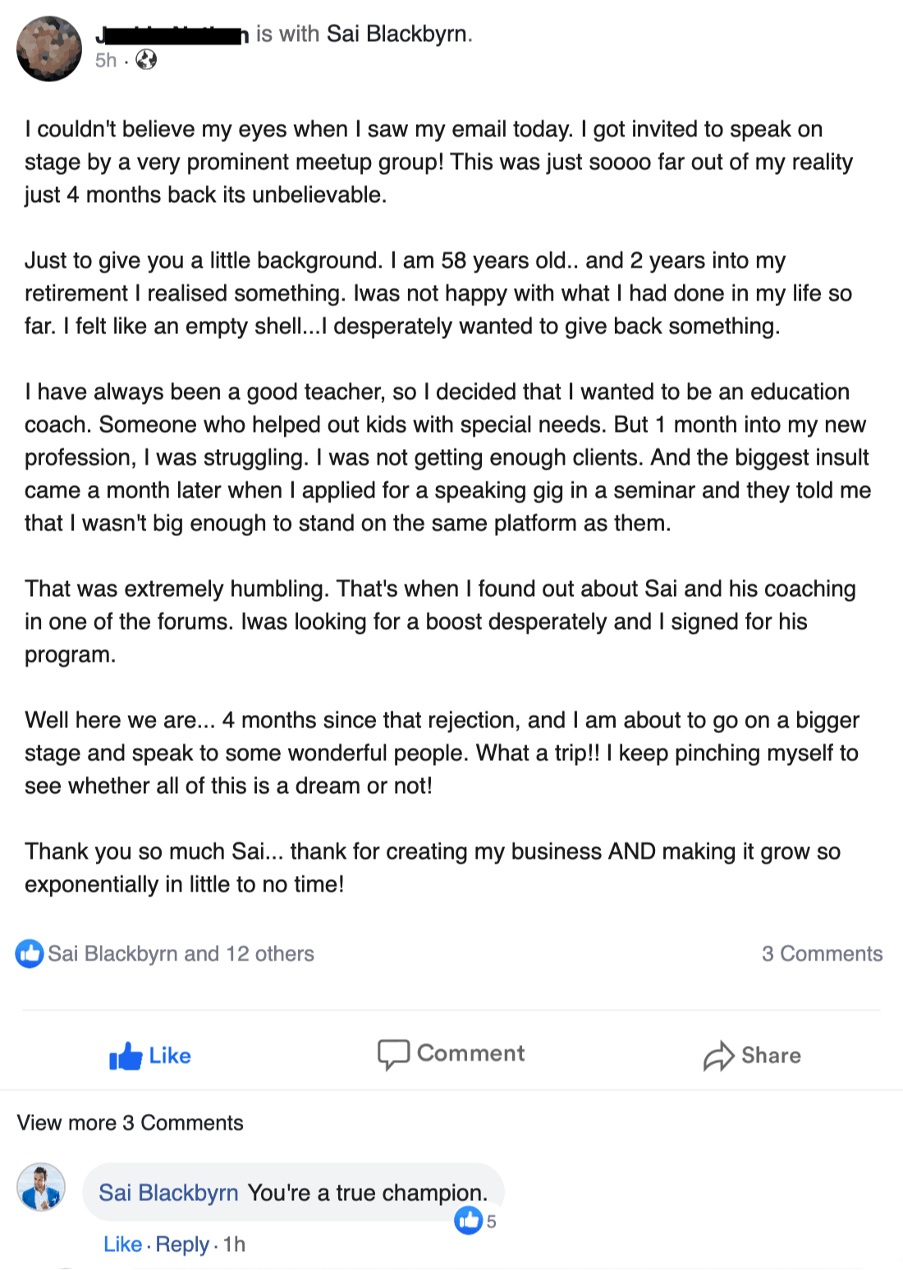Screen dimensions: 903x1270
Task: Click the blue thumbs-up Like button icon
Action: click(126, 1057)
